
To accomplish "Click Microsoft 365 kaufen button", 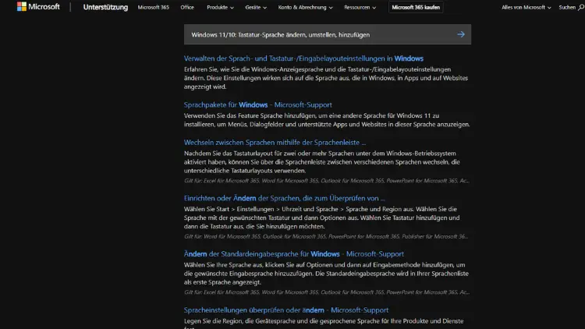I will point(416,7).
